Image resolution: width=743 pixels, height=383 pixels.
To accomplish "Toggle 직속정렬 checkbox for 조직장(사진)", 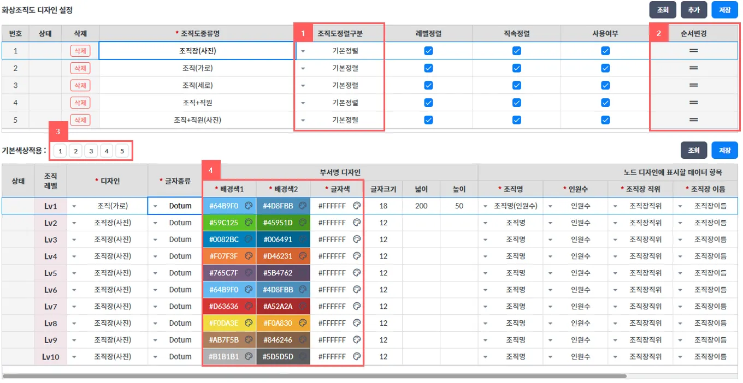I will pyautogui.click(x=517, y=51).
